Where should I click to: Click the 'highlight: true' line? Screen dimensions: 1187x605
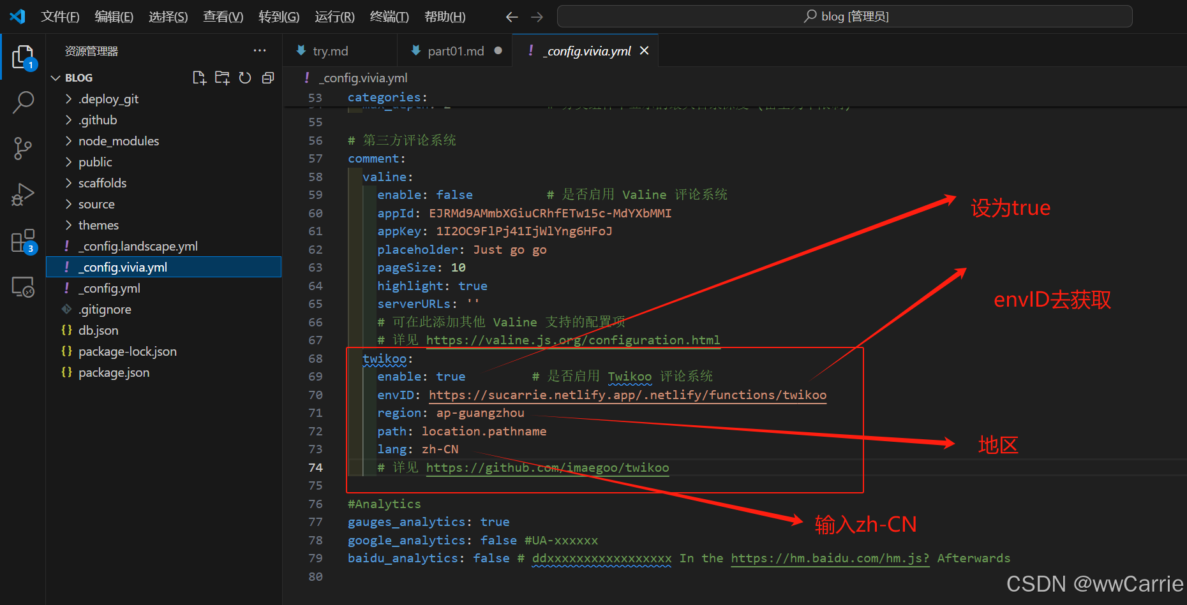click(x=432, y=286)
